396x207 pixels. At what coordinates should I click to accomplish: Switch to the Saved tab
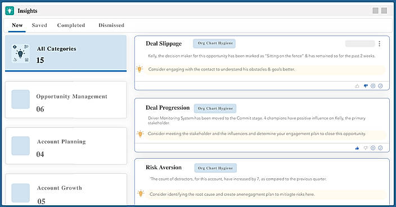pyautogui.click(x=39, y=25)
